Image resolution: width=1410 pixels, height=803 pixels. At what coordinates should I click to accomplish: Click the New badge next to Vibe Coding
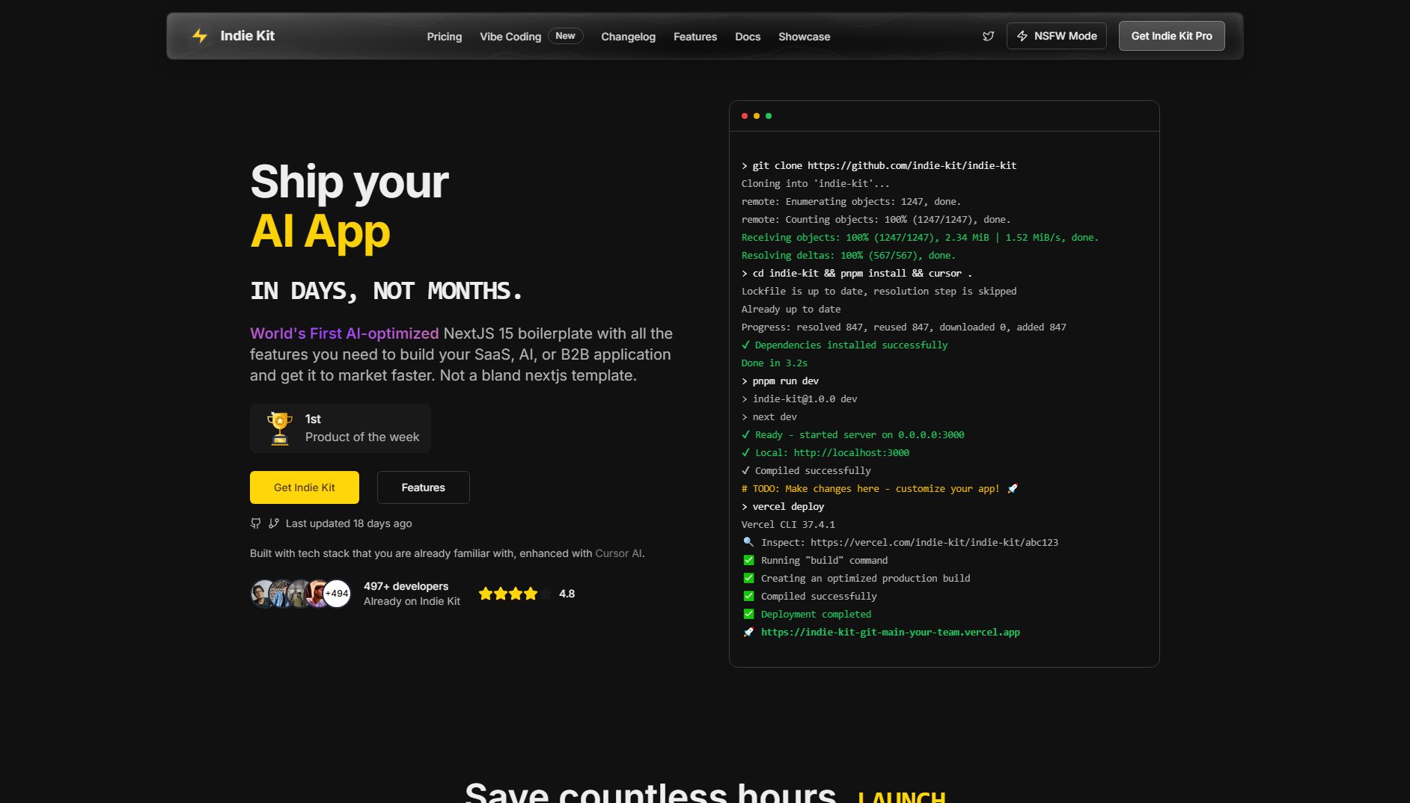click(565, 36)
